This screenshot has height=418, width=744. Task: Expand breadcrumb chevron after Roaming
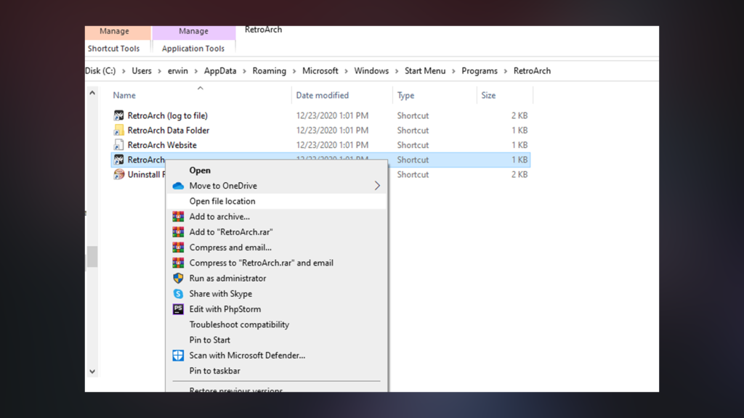click(x=294, y=72)
